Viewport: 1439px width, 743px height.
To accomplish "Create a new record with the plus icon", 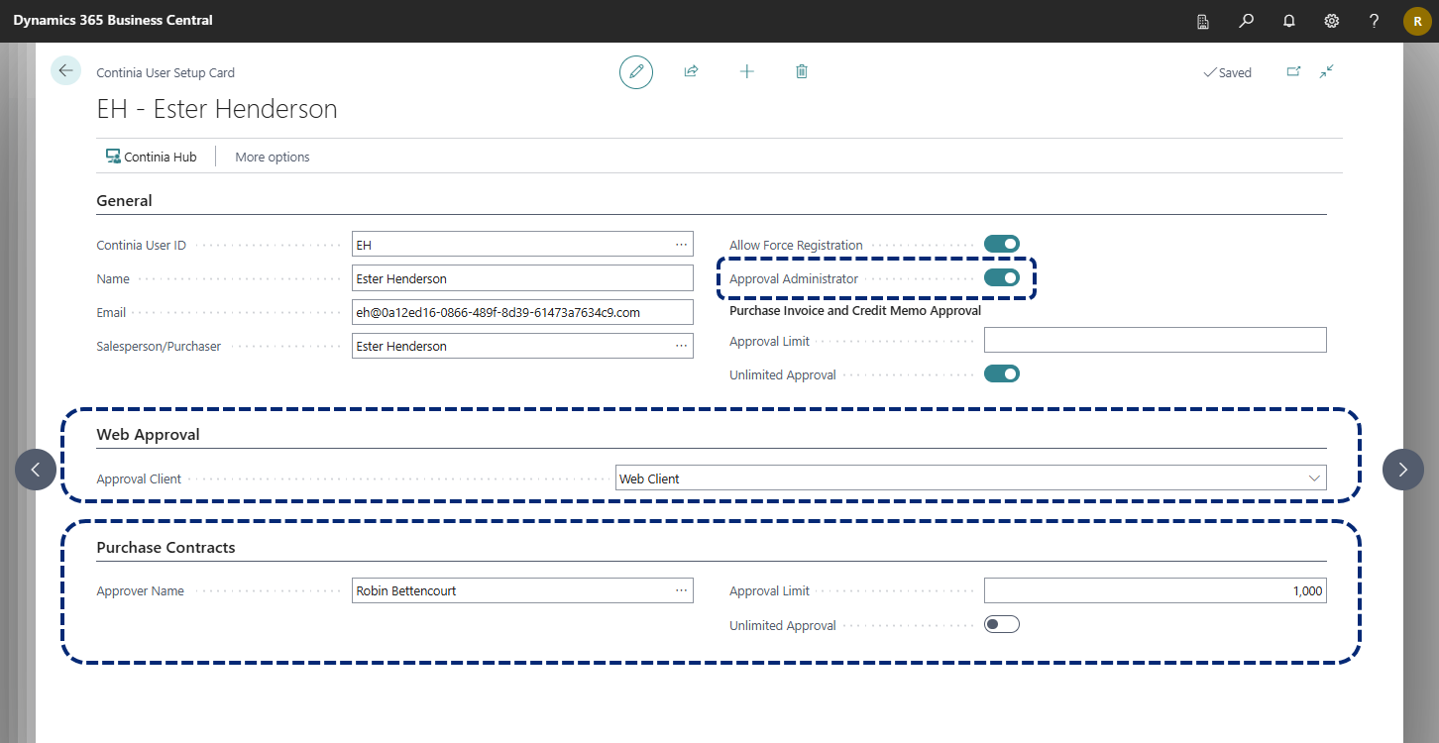I will (747, 71).
